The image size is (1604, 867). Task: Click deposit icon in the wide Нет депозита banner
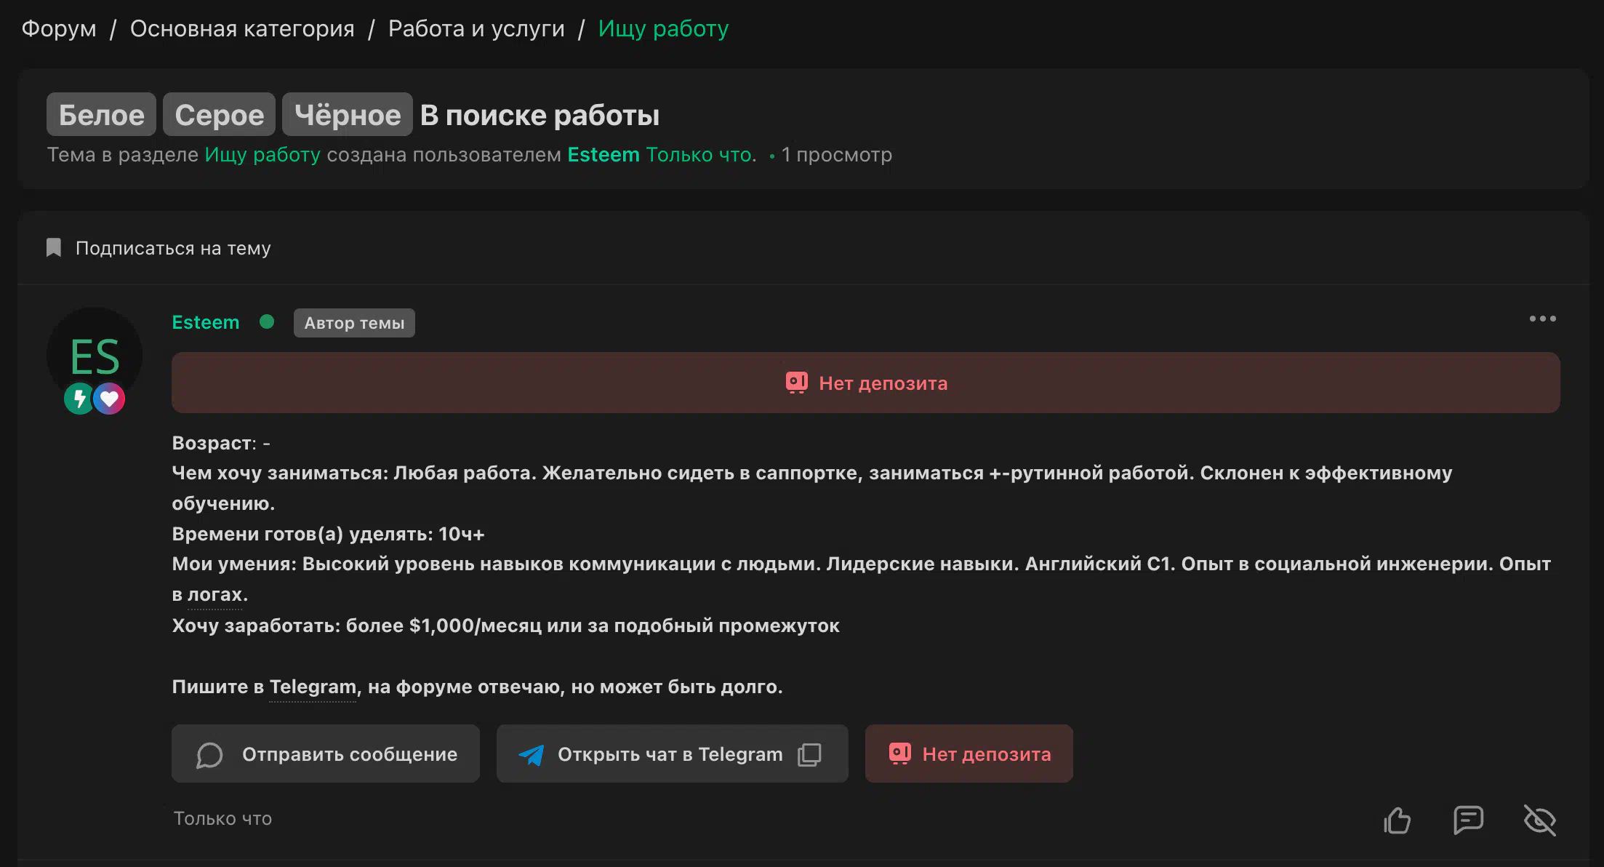[x=796, y=383]
